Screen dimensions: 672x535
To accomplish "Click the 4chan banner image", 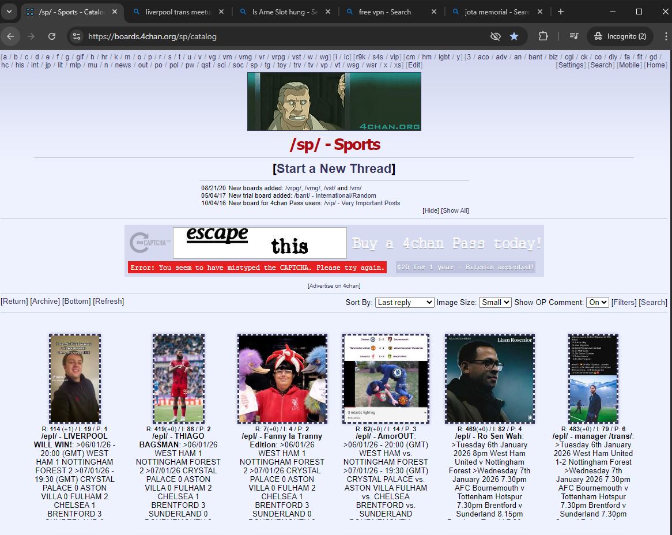I will pos(334,101).
